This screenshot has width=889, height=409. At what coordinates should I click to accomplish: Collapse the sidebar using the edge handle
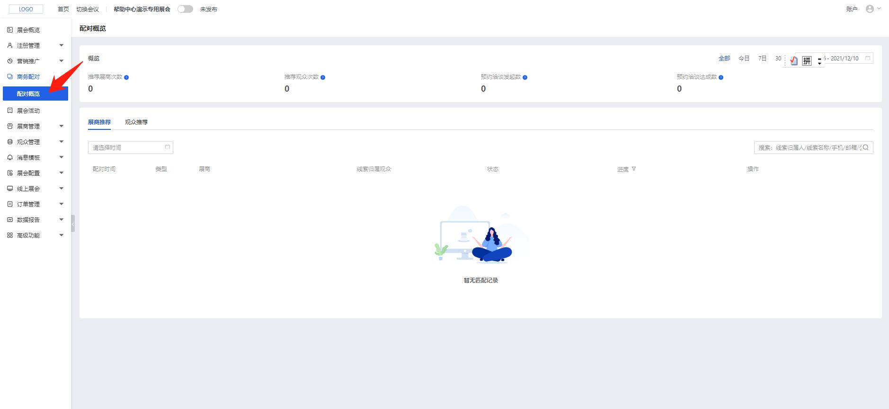pyautogui.click(x=73, y=223)
